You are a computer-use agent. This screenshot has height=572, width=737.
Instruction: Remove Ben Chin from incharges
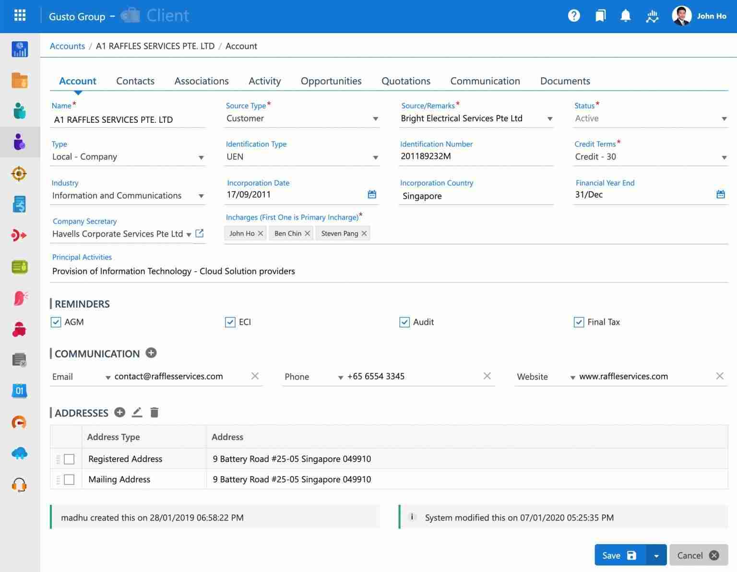point(307,233)
